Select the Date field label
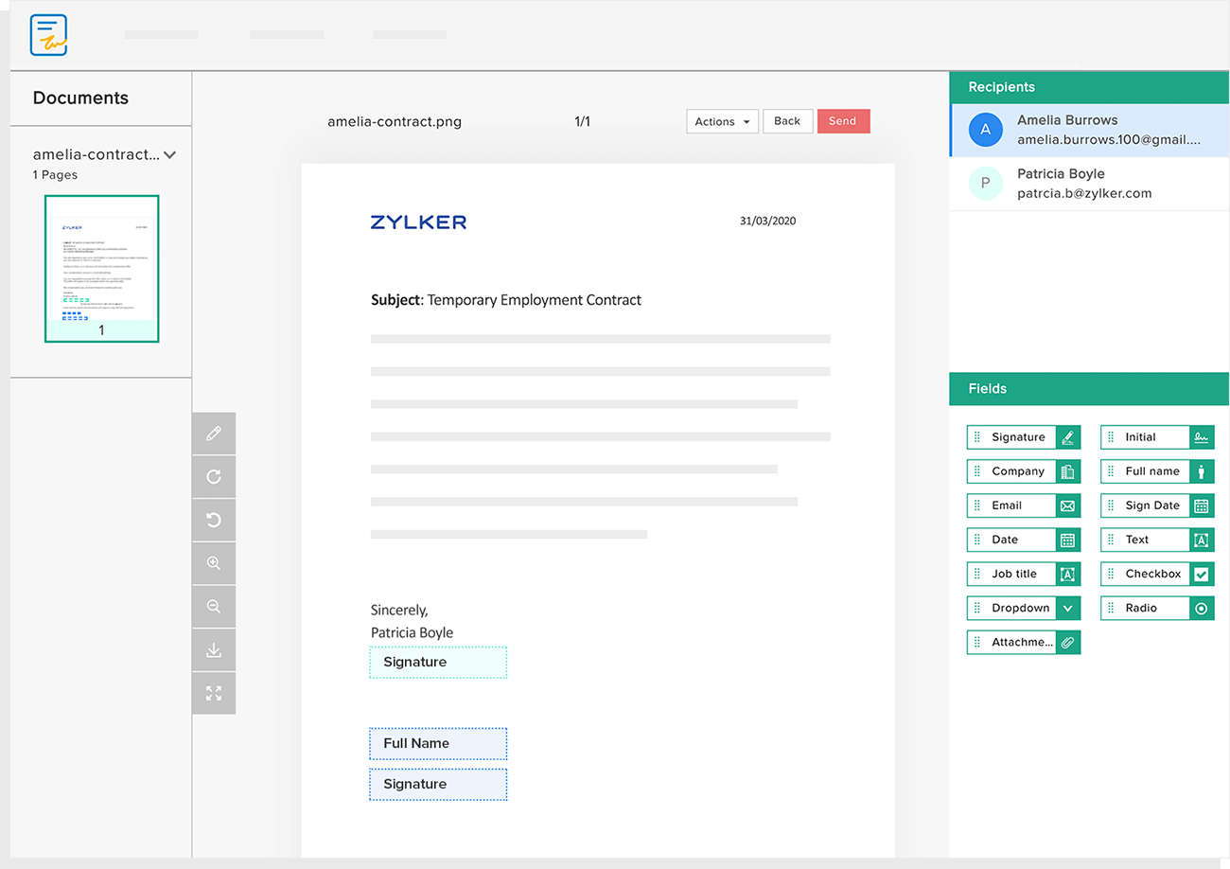Image resolution: width=1230 pixels, height=869 pixels. point(1005,540)
